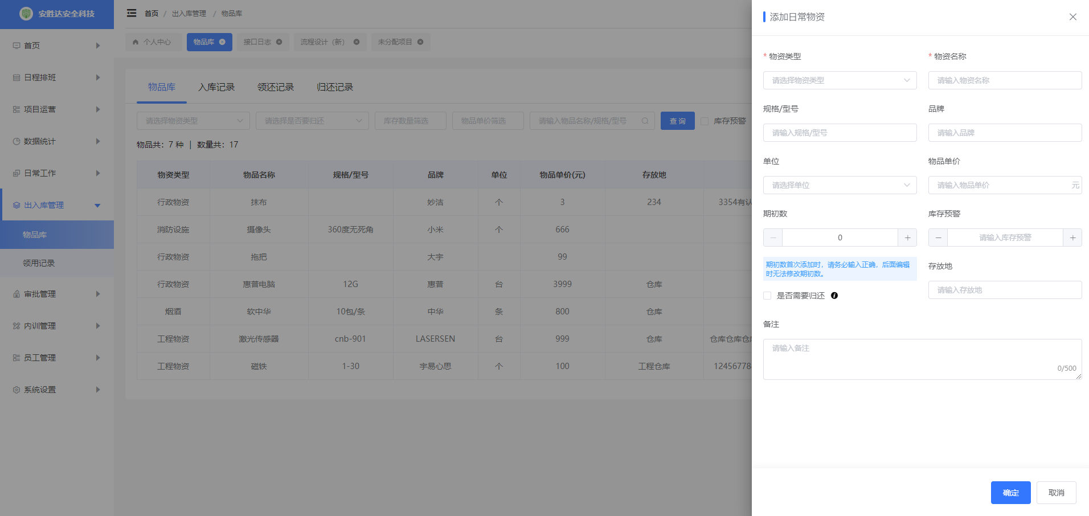The image size is (1089, 516).
Task: Click the info icon beside 是否需要归还
Action: (834, 296)
